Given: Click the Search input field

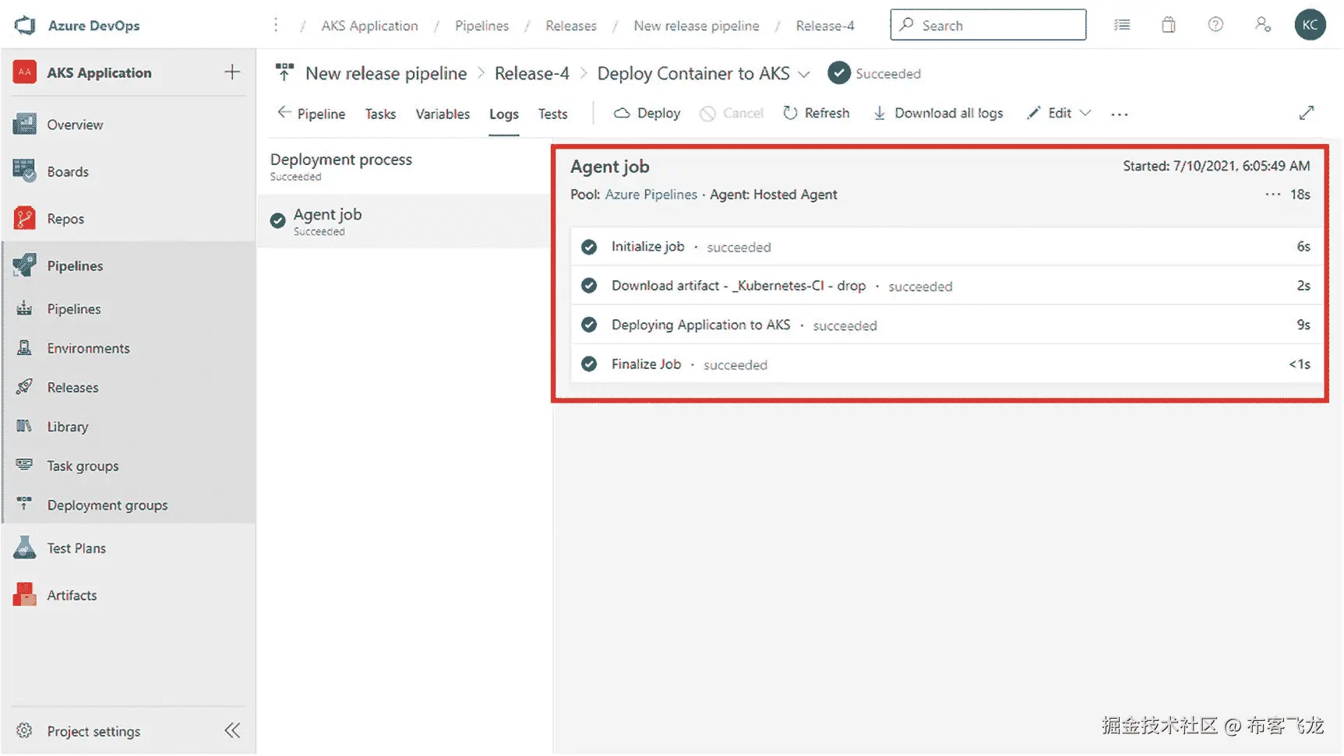Looking at the screenshot, I should click(x=988, y=25).
